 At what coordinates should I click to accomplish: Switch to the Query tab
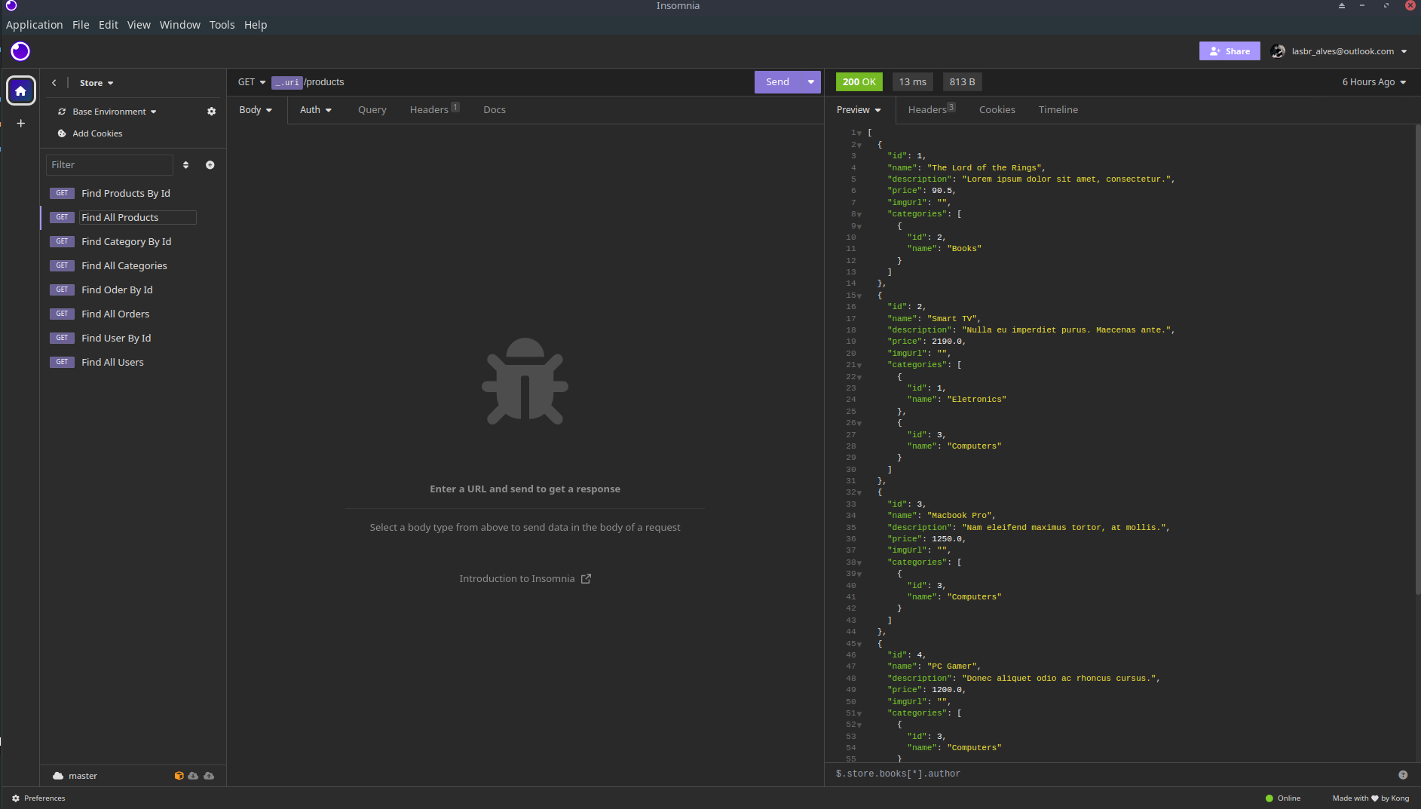372,110
